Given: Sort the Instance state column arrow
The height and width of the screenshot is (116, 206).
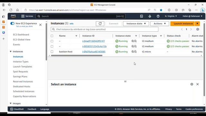Looking at the screenshot, I should click(136, 36).
